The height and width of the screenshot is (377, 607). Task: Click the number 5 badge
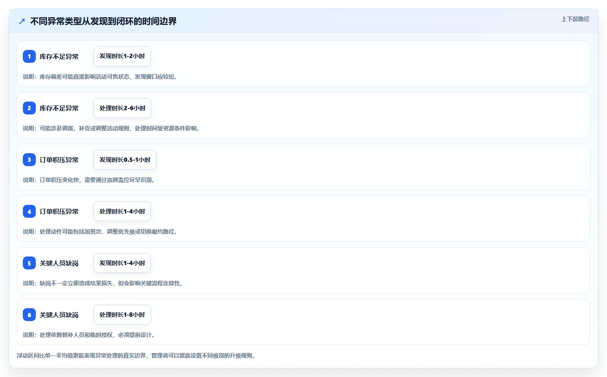point(29,263)
